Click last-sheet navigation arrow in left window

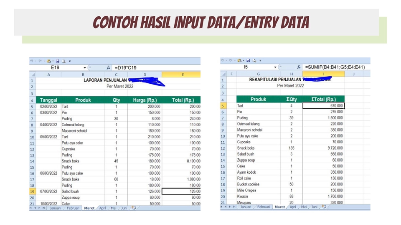pyautogui.click(x=43, y=208)
